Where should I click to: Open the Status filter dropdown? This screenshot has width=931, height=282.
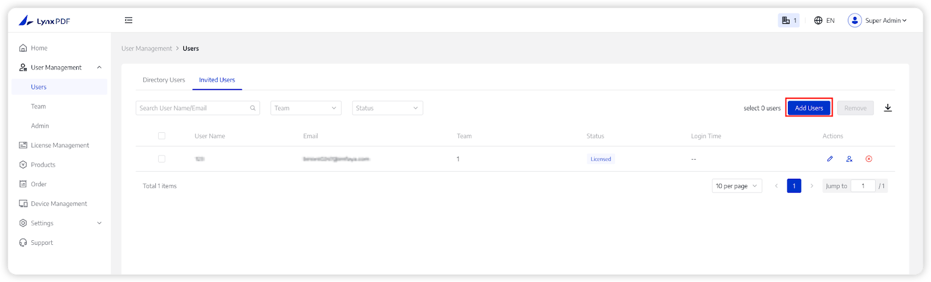pos(387,108)
